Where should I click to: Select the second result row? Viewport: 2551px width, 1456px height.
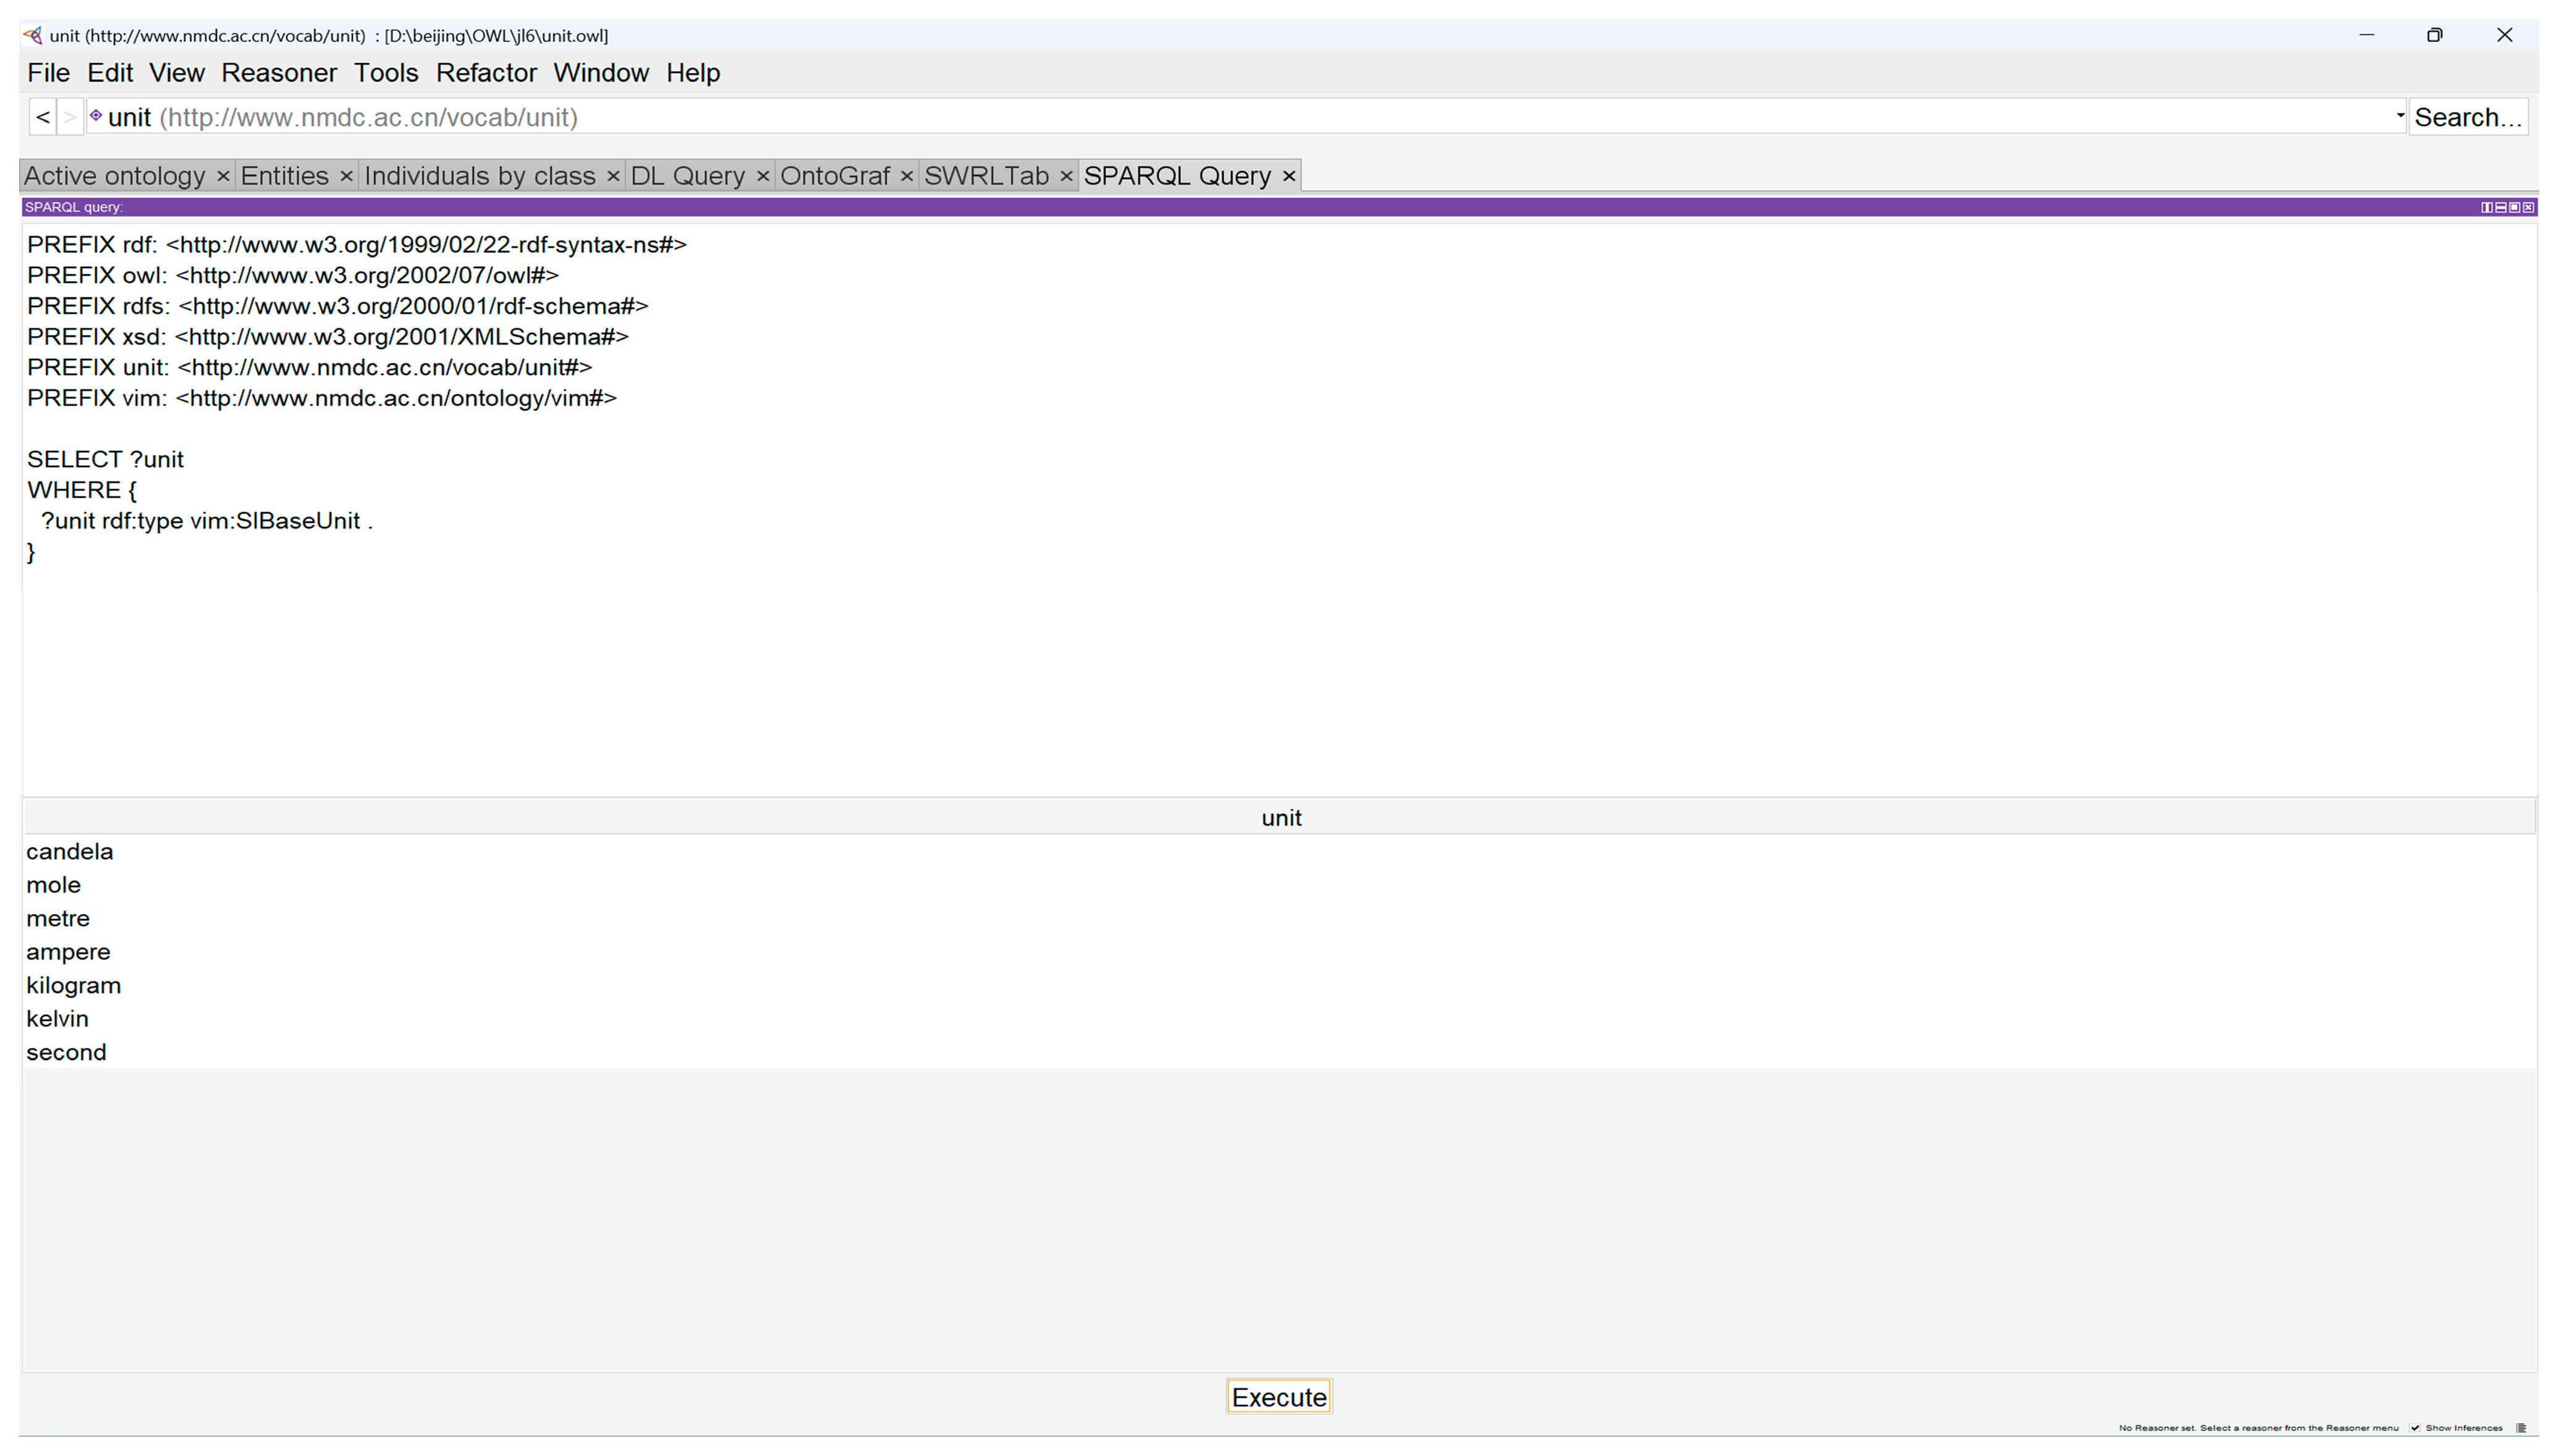[1279, 1053]
